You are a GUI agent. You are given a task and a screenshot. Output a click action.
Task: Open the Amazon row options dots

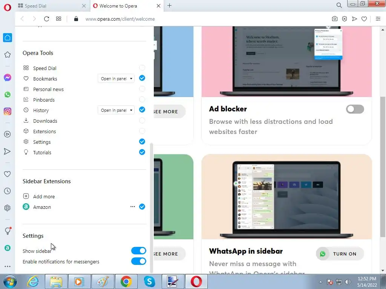[132, 207]
